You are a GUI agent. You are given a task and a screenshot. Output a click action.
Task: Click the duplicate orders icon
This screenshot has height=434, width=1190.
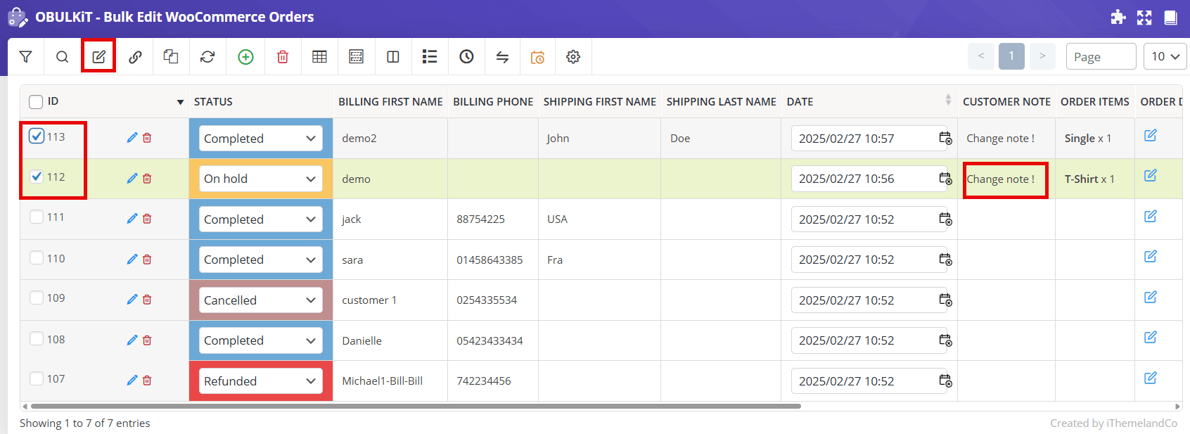click(x=171, y=56)
